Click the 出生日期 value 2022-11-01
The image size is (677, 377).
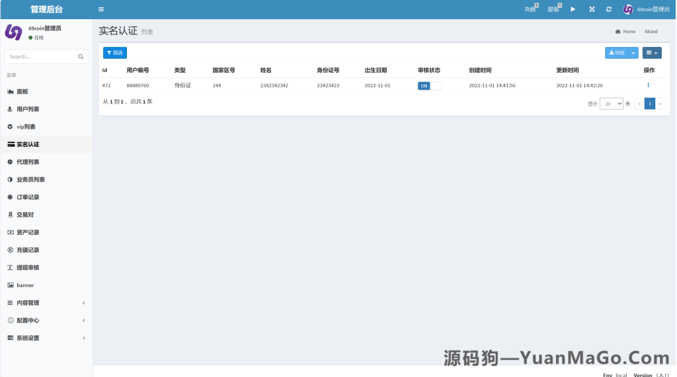pyautogui.click(x=378, y=85)
